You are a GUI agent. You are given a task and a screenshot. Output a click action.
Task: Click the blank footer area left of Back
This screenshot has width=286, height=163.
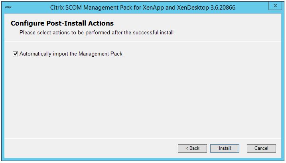pyautogui.click(x=88, y=148)
